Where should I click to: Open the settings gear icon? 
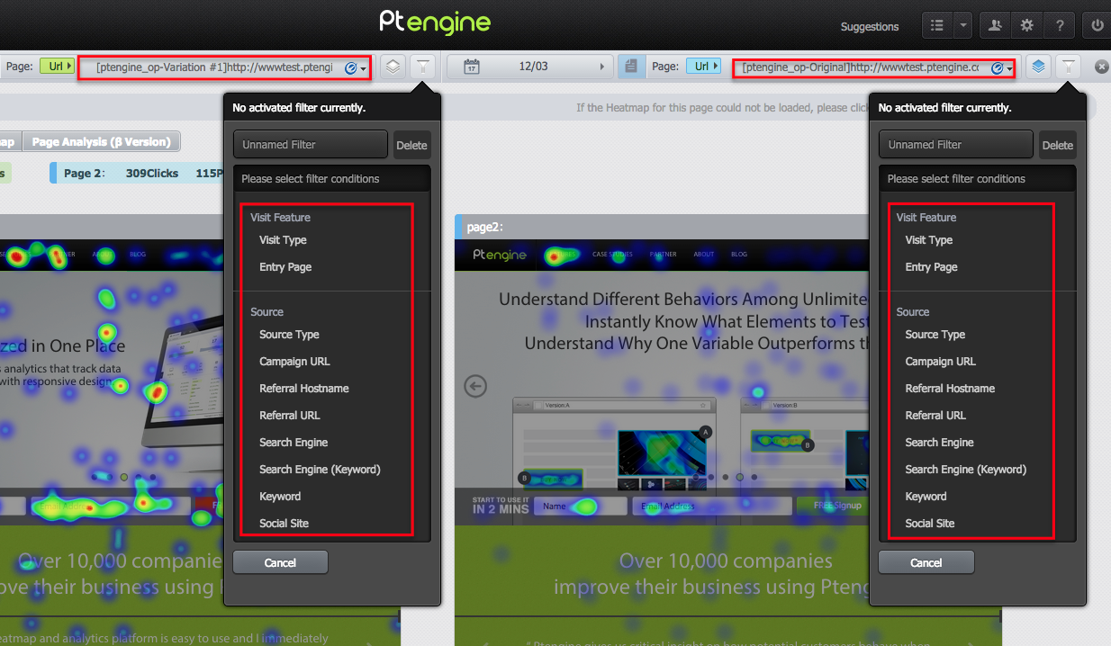[x=1027, y=26]
